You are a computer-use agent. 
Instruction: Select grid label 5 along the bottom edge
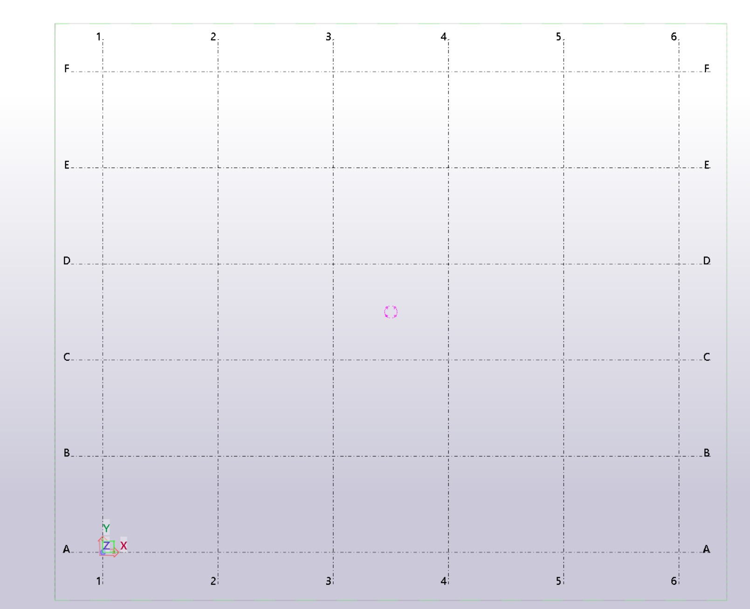coord(558,581)
